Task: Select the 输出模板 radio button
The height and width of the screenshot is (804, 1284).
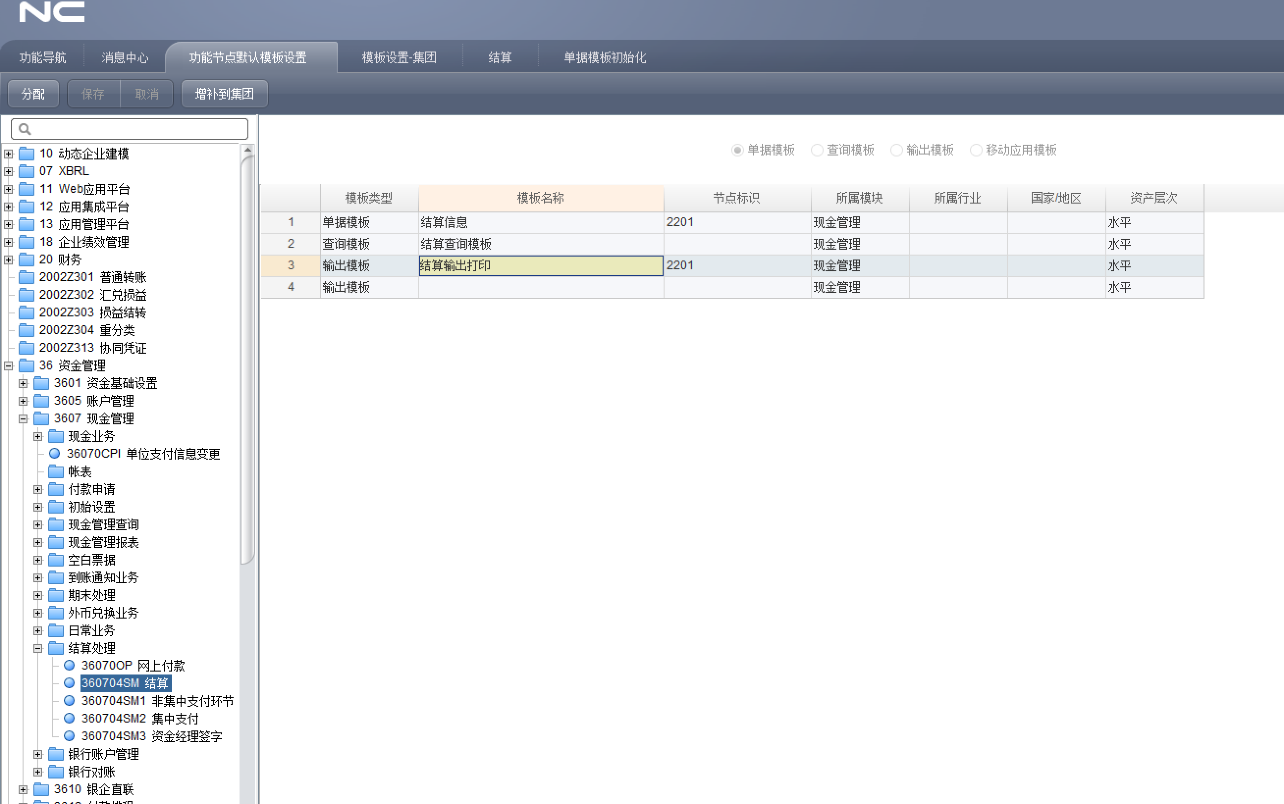Action: 897,150
